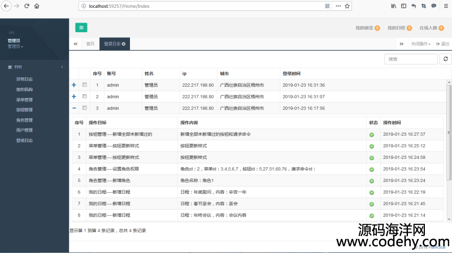Viewport: 452px width, 253px height.
Task: Select the checkbox for row 3
Action: tap(85, 108)
